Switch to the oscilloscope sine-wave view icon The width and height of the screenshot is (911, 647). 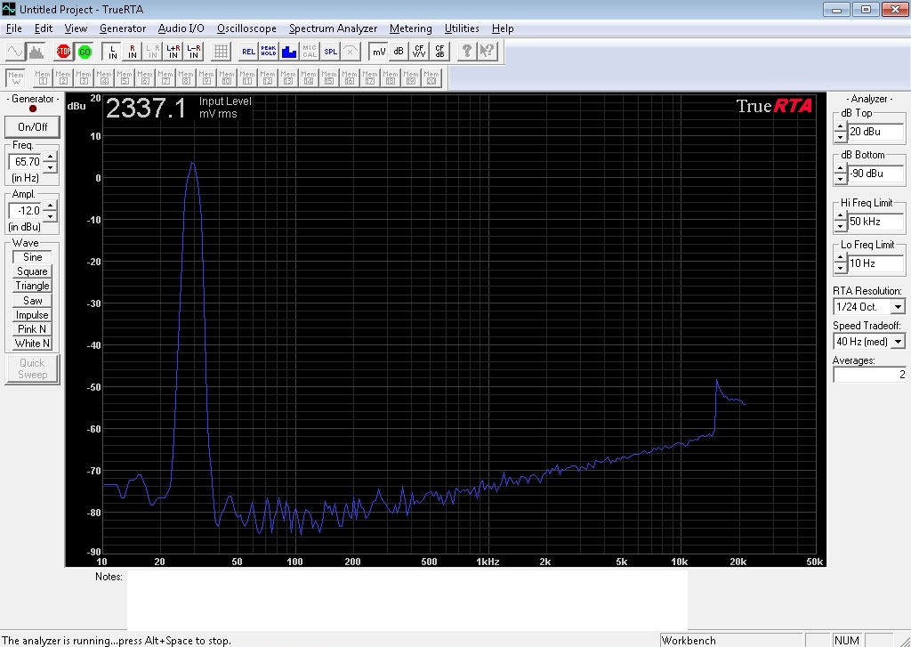[x=14, y=52]
